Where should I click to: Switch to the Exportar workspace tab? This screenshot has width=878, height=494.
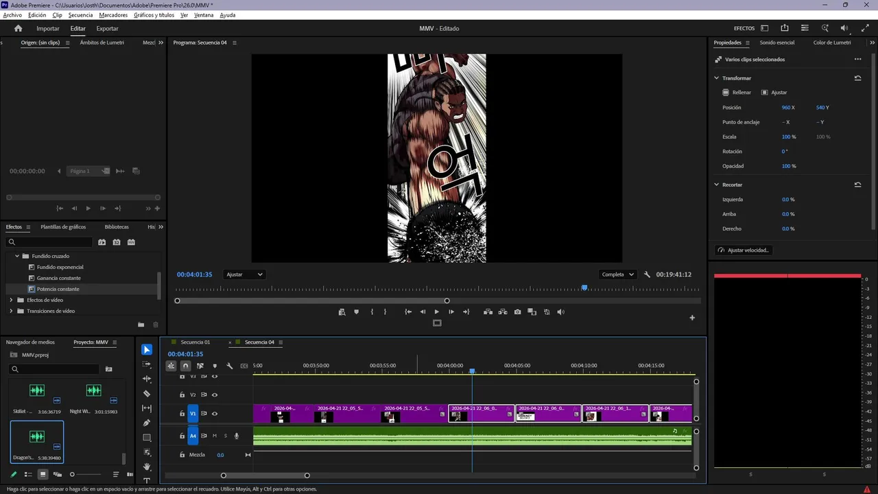click(107, 29)
